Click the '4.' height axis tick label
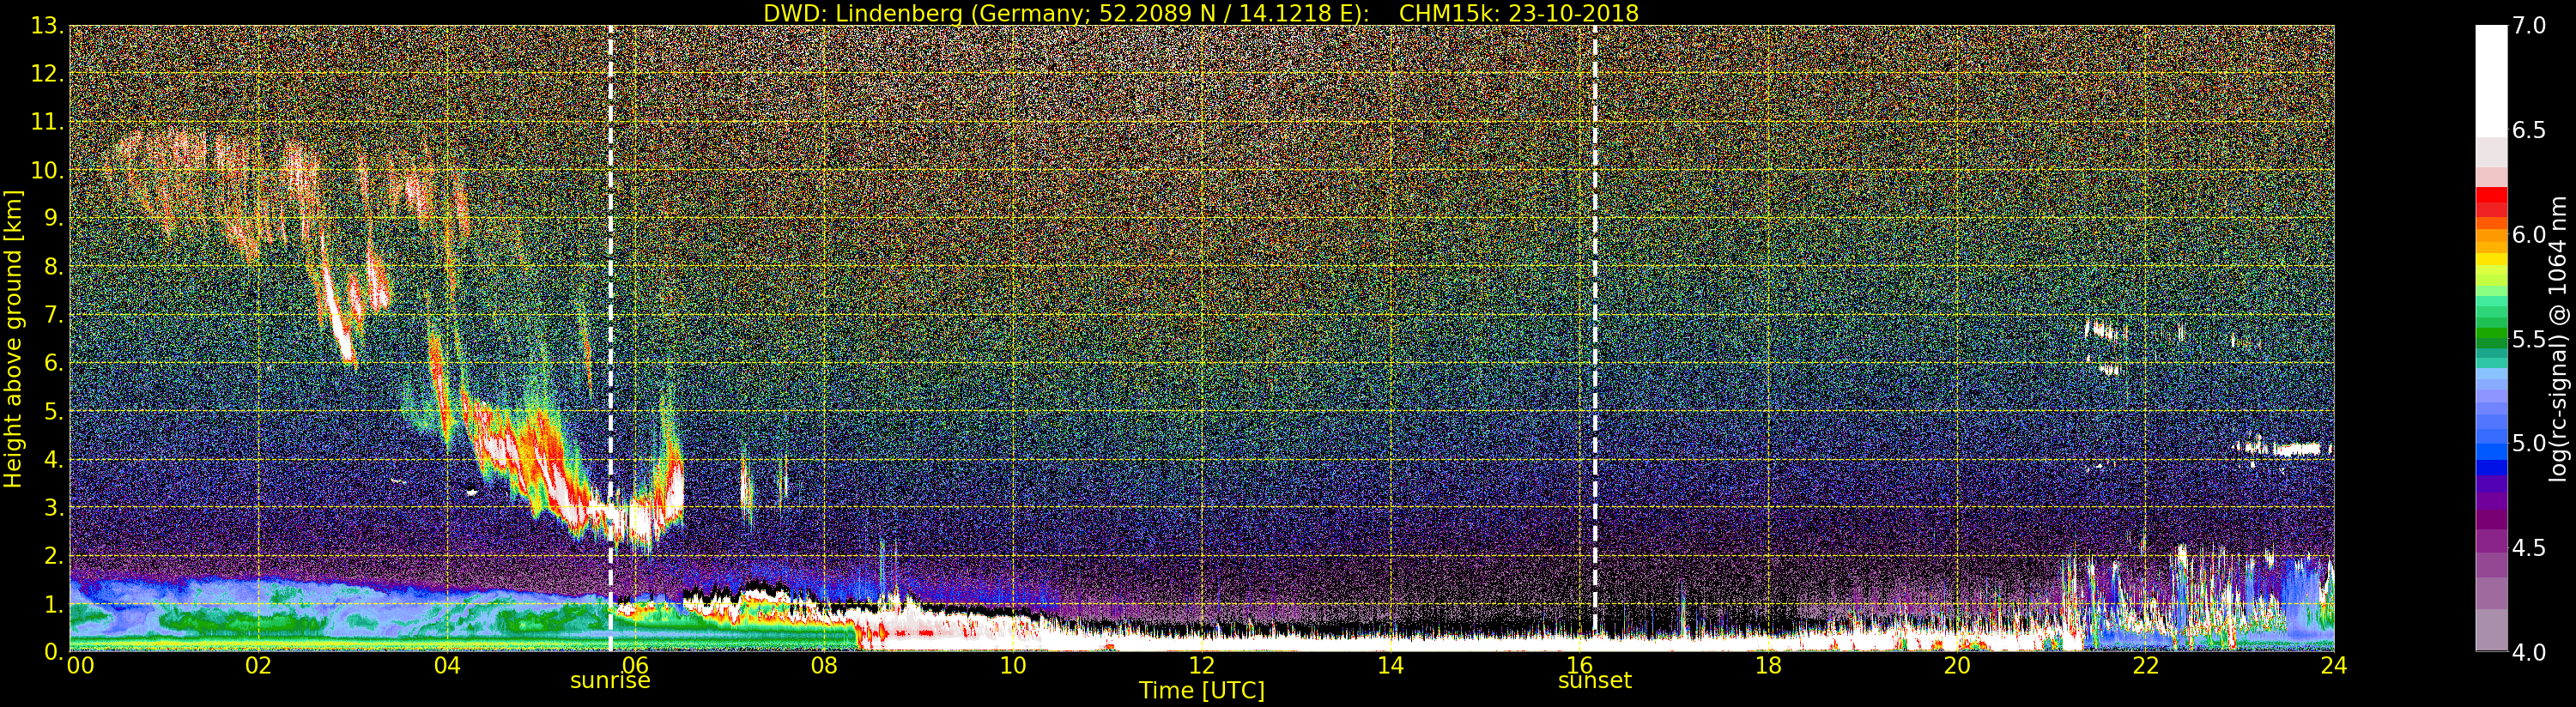This screenshot has width=2576, height=707. pyautogui.click(x=53, y=459)
